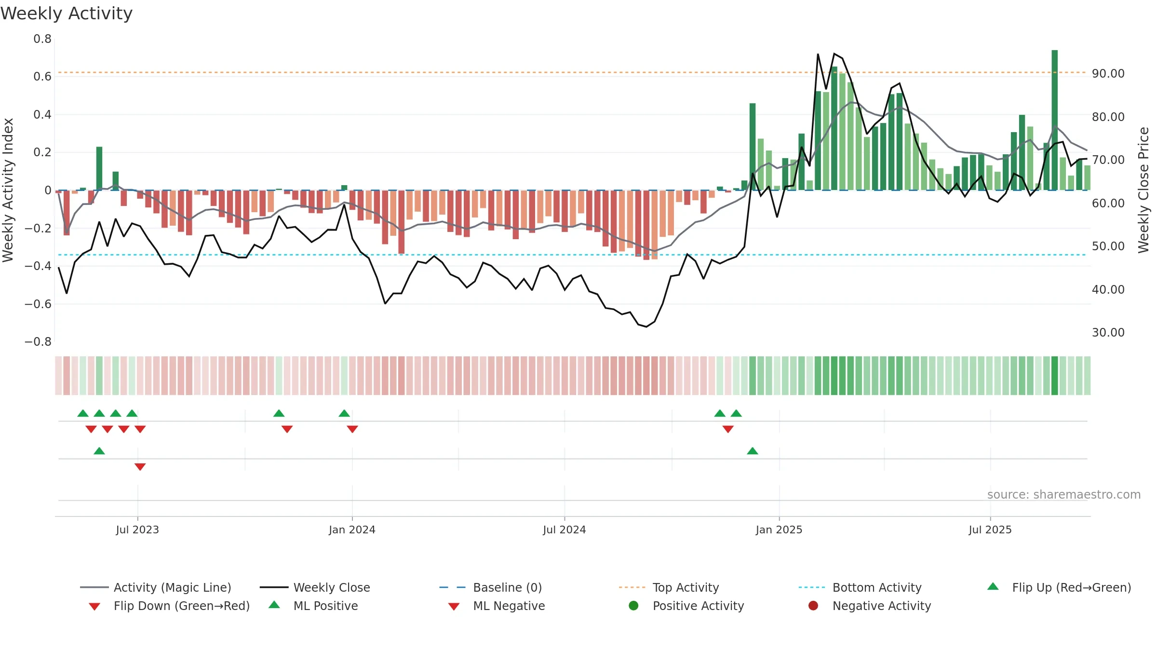Click the flip-down red triangle at Jan 2024
This screenshot has height=651, width=1157.
point(352,429)
